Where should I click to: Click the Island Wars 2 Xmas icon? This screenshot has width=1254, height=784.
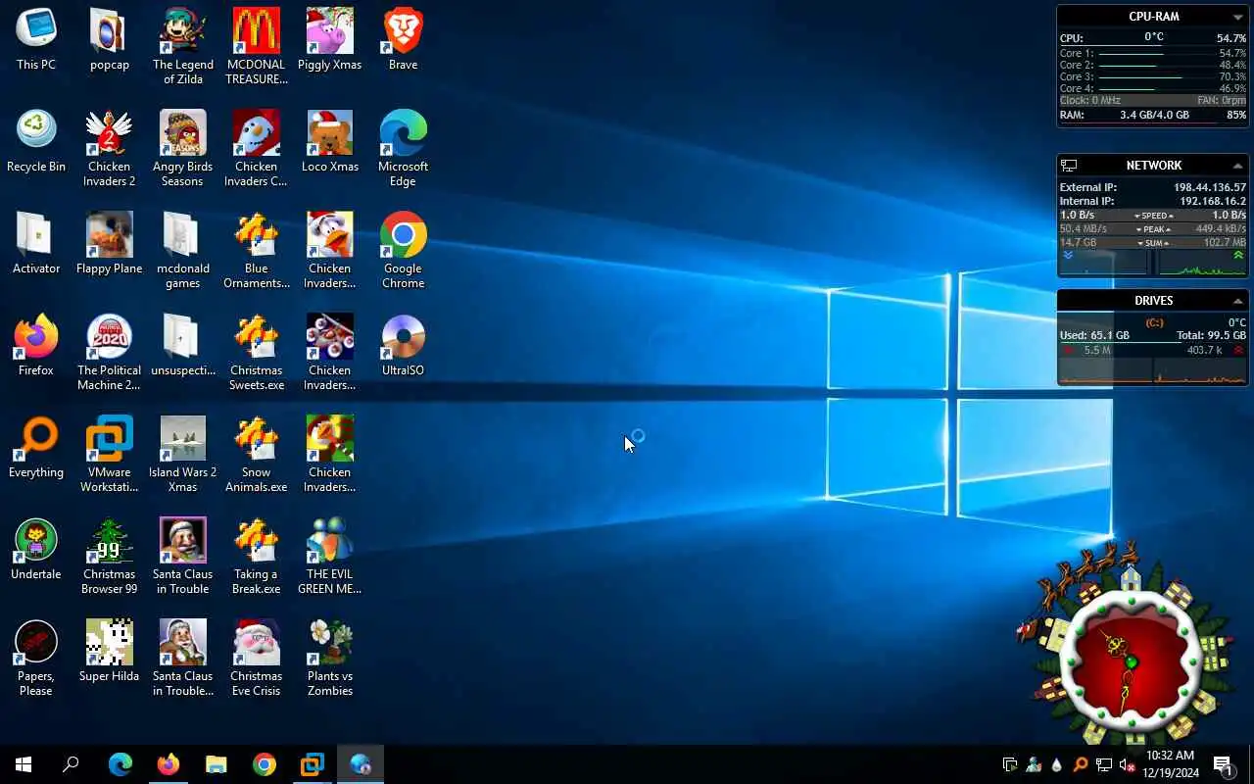[182, 454]
